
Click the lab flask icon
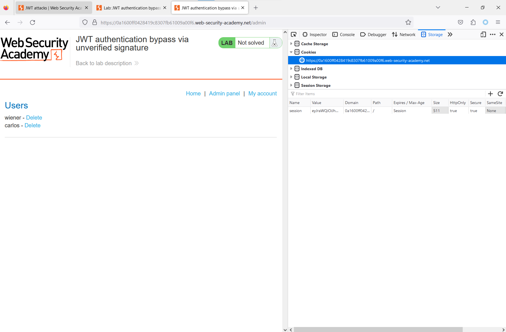[275, 43]
